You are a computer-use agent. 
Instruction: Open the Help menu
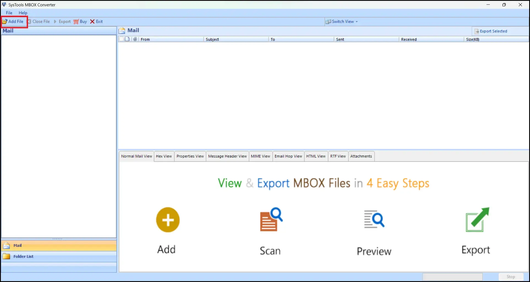pos(23,13)
